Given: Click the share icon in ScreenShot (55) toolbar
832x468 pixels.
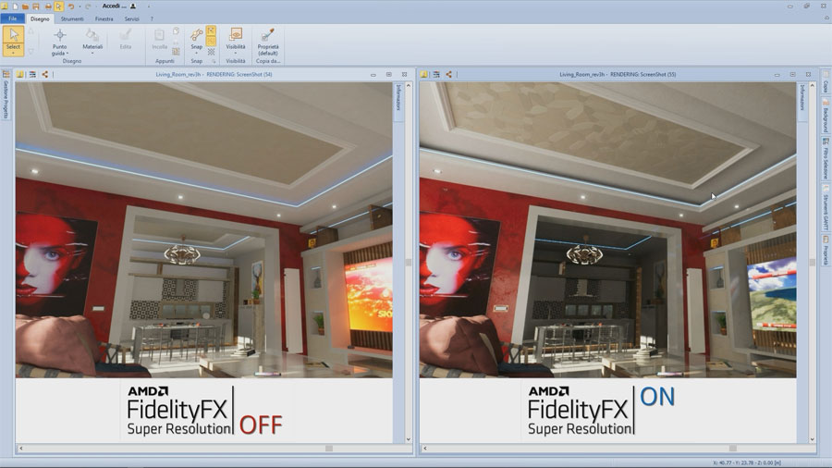Looking at the screenshot, I should coord(449,74).
